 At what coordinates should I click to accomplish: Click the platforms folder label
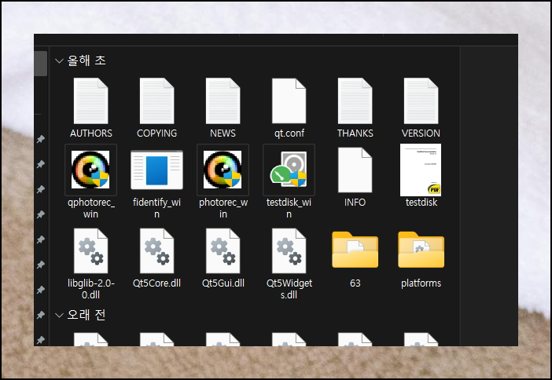click(x=421, y=283)
